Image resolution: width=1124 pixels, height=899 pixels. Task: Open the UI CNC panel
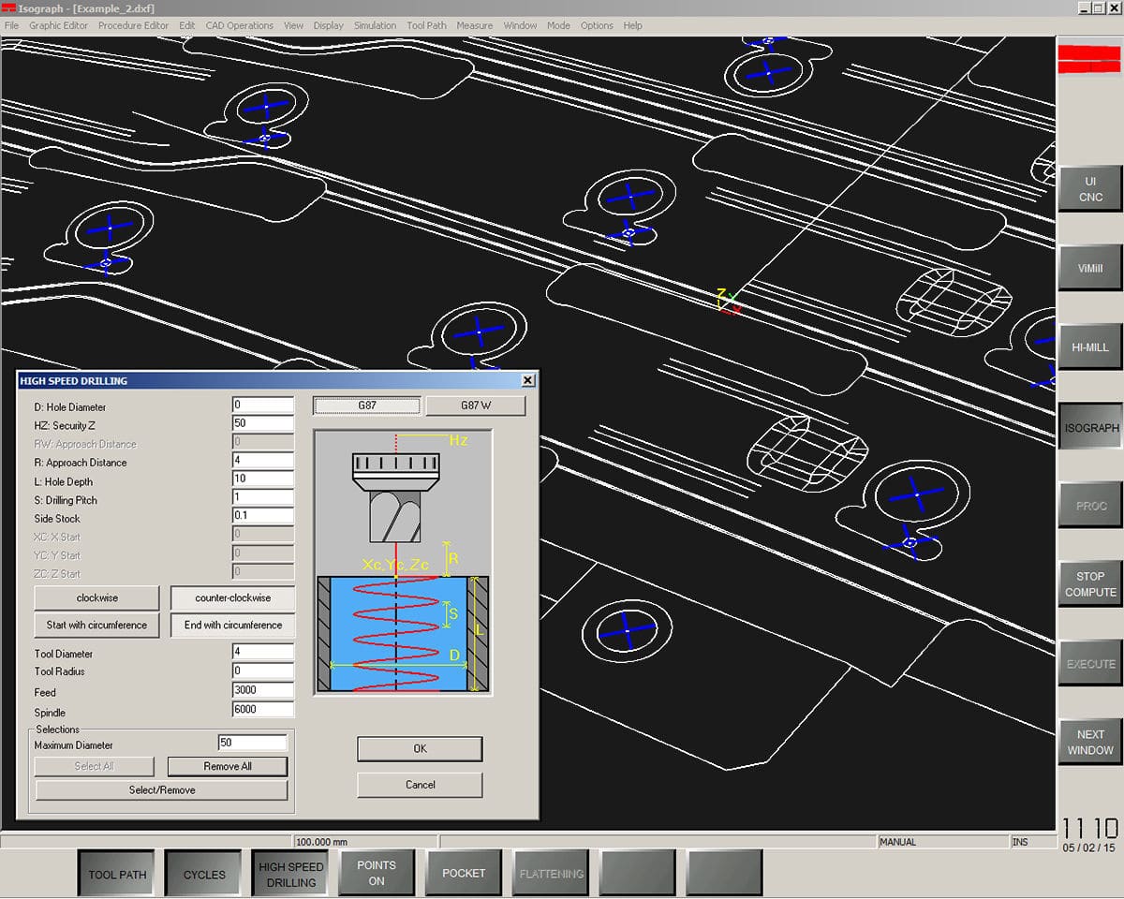tap(1089, 190)
